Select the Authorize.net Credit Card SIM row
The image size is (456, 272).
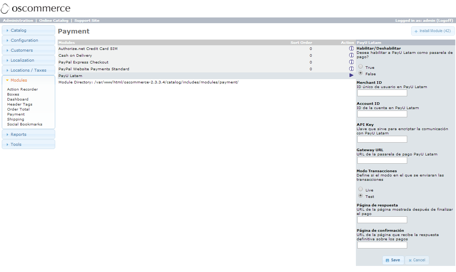pos(207,48)
